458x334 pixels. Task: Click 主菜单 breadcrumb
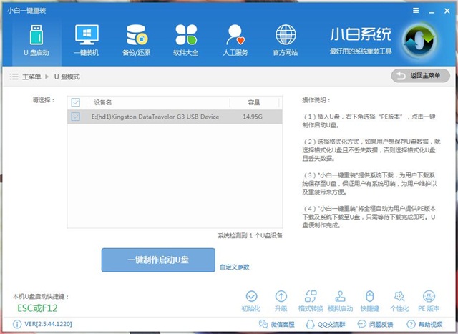(x=31, y=77)
